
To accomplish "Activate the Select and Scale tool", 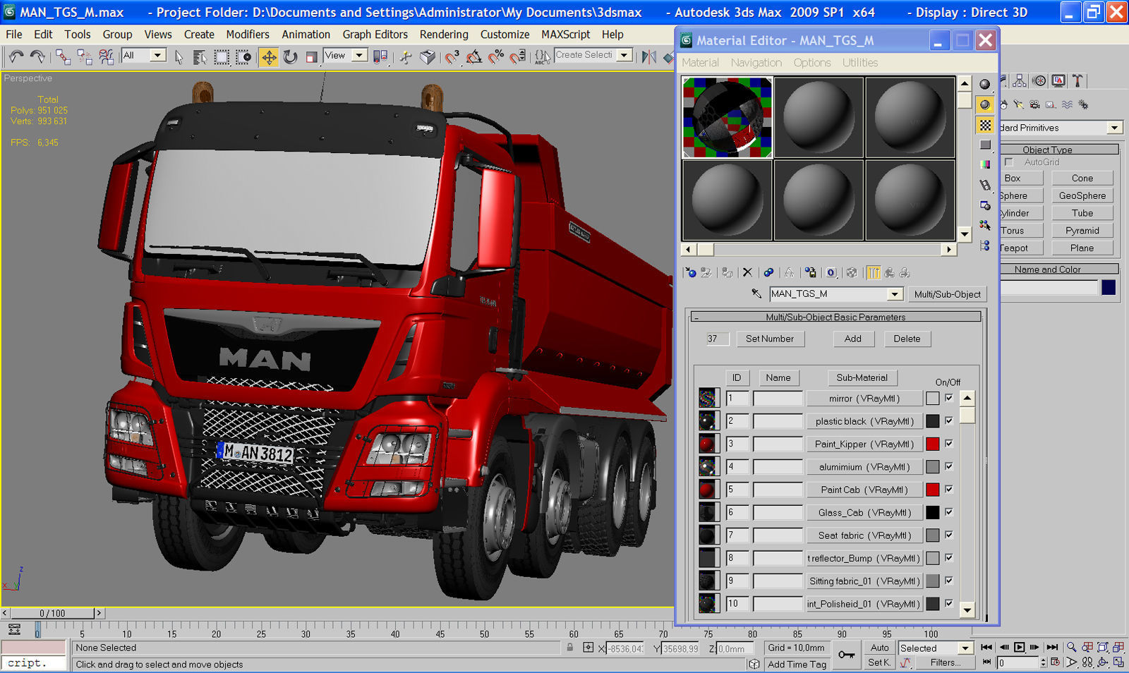I will click(x=311, y=56).
